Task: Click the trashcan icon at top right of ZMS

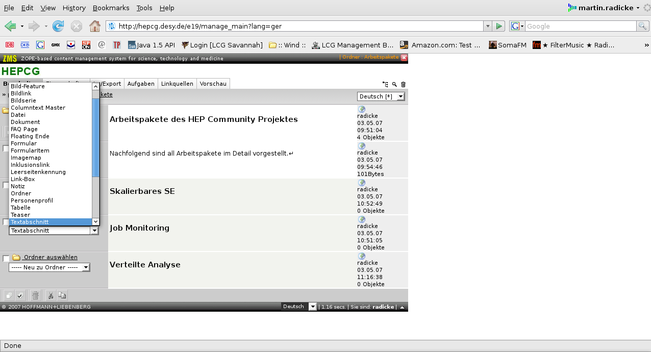Action: 403,84
